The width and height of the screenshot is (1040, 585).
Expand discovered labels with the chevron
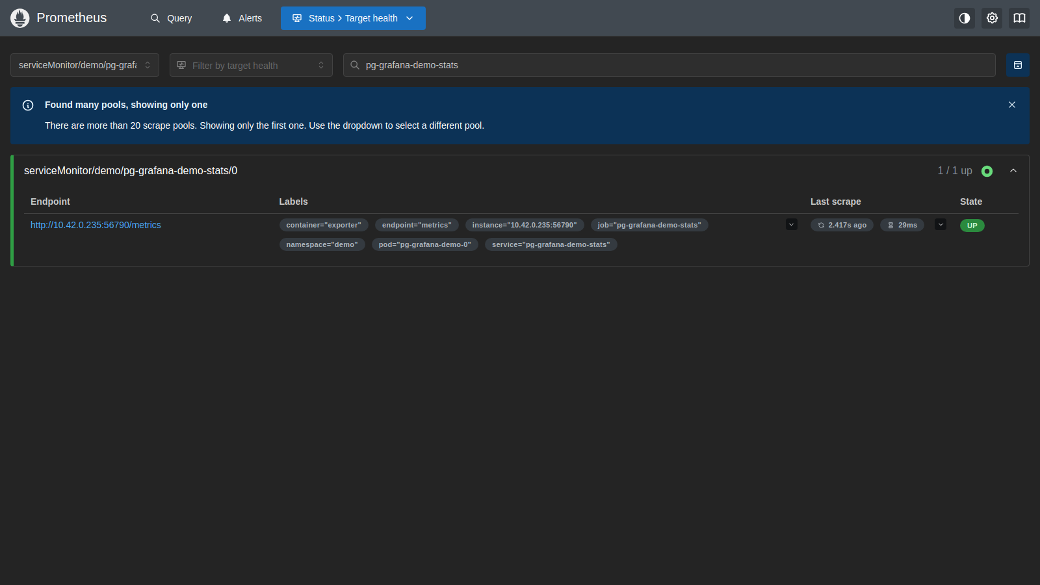792,224
